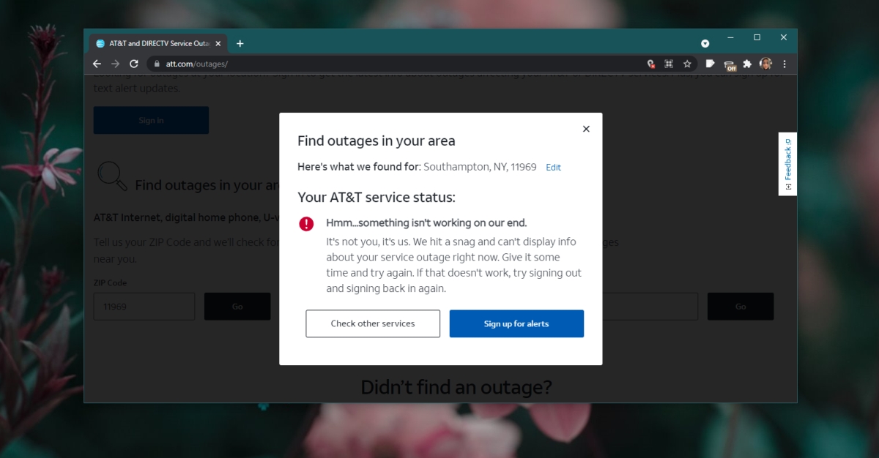The height and width of the screenshot is (458, 879).
Task: Select the AT&T and DIRECTV Service Outage tab
Action: tap(159, 43)
